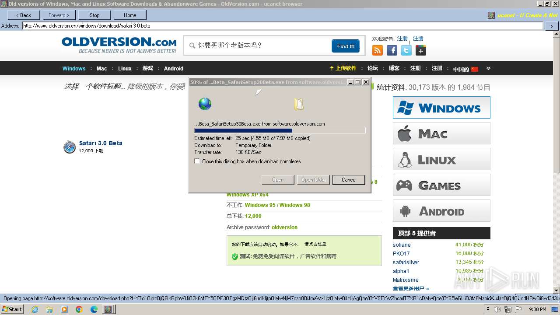Open the 博客 blog link

pyautogui.click(x=394, y=68)
